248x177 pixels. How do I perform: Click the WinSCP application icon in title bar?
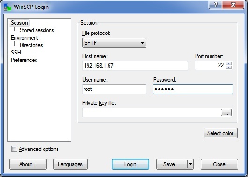(x=7, y=7)
